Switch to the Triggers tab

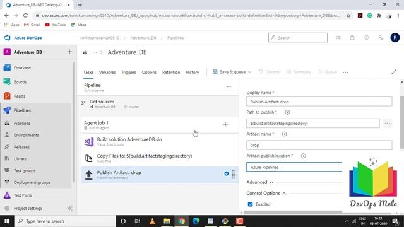(x=129, y=73)
